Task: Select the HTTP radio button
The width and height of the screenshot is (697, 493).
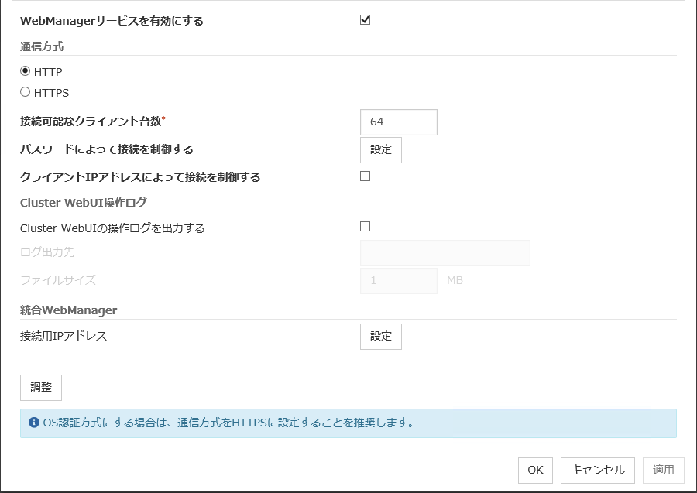Action: coord(26,71)
